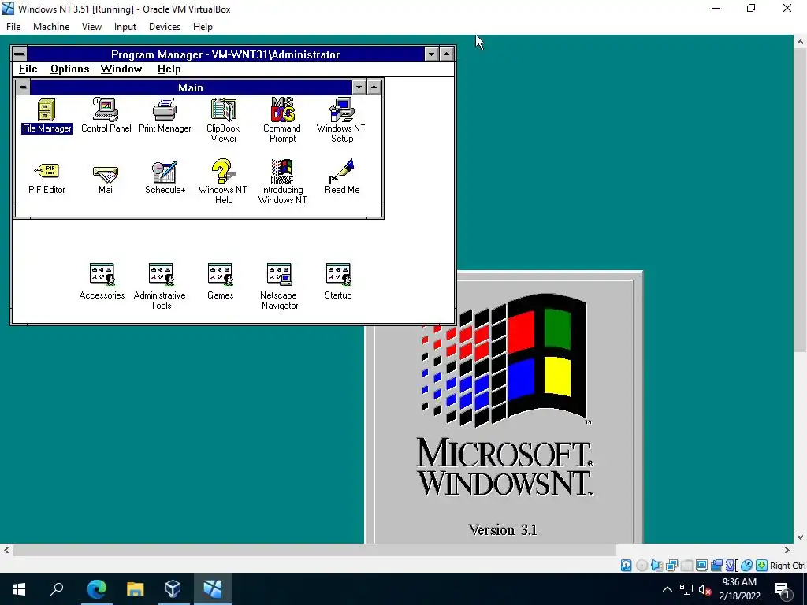Image resolution: width=807 pixels, height=605 pixels.
Task: Open VirtualBox Devices menu
Action: (x=165, y=27)
